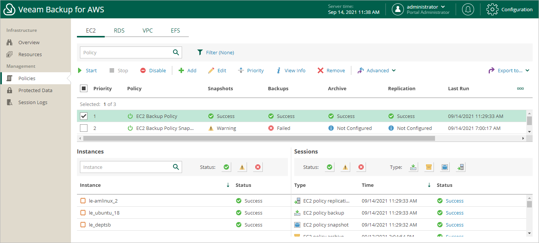Open Overview in the sidebar
Viewport: 539px width, 243px height.
tap(35, 42)
